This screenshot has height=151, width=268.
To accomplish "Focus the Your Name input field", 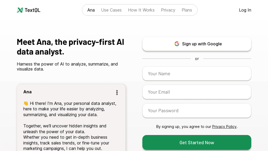I will tap(197, 74).
